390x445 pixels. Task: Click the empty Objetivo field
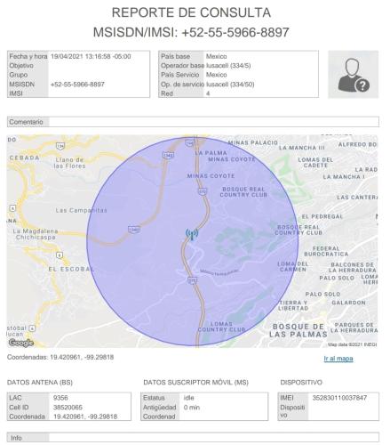(99, 66)
